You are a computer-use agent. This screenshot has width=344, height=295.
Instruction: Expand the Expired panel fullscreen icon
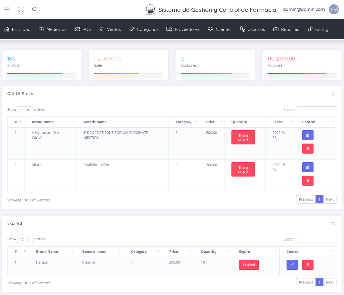click(333, 224)
